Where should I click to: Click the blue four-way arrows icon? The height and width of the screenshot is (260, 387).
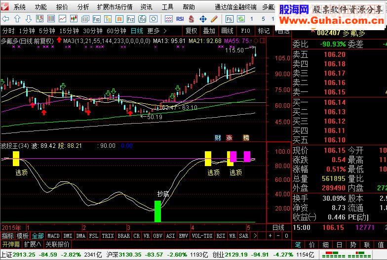point(203,19)
